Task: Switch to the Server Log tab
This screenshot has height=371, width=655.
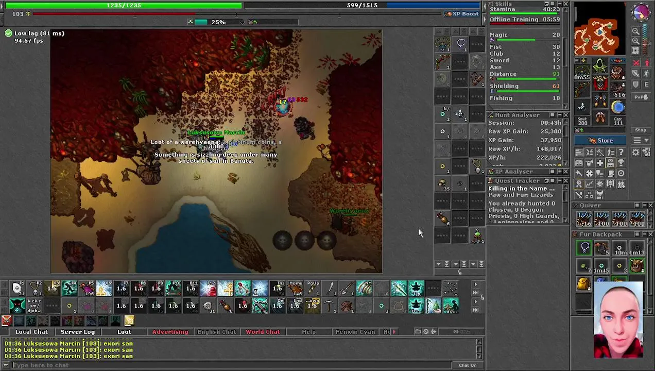Action: pos(78,332)
